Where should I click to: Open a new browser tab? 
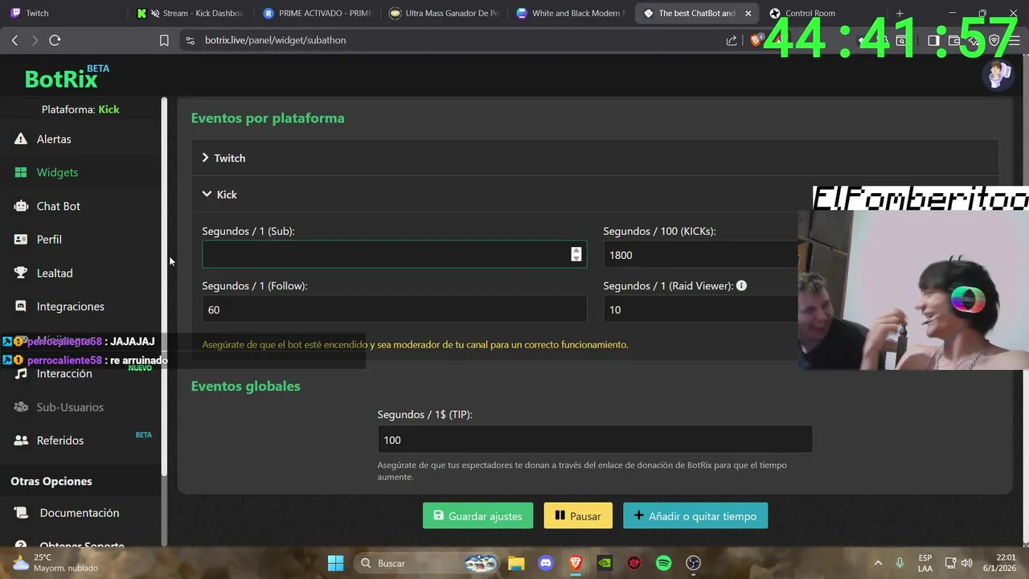click(900, 13)
